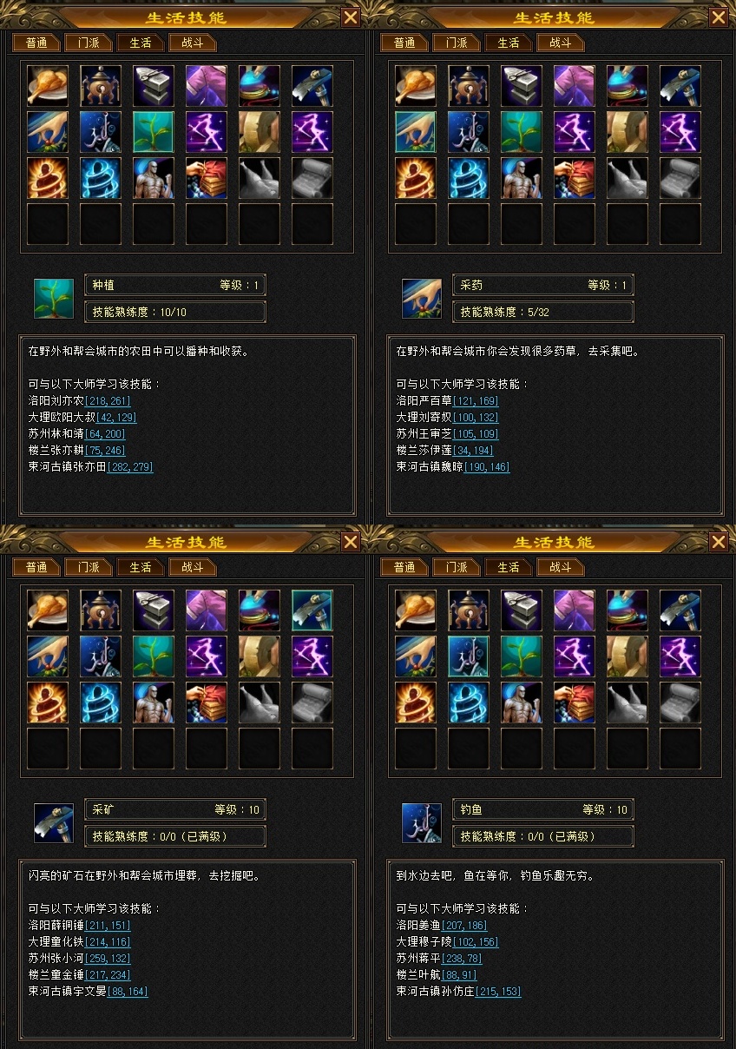Open the 战斗 tab in the 采药 panel
The image size is (736, 1049).
click(561, 43)
